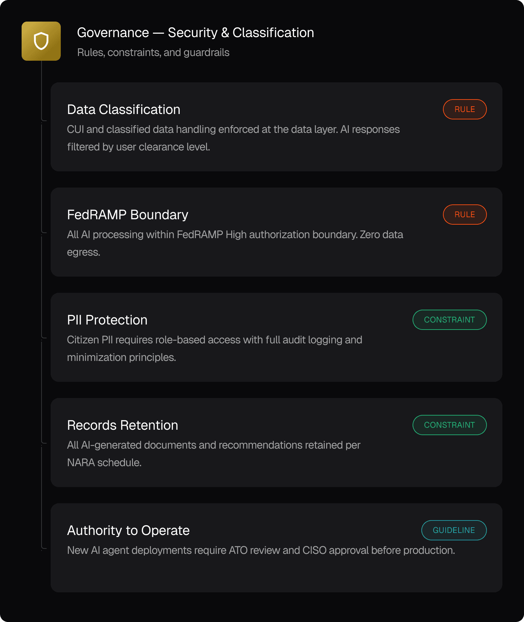Click the RULE badge on Data Classification

[465, 109]
